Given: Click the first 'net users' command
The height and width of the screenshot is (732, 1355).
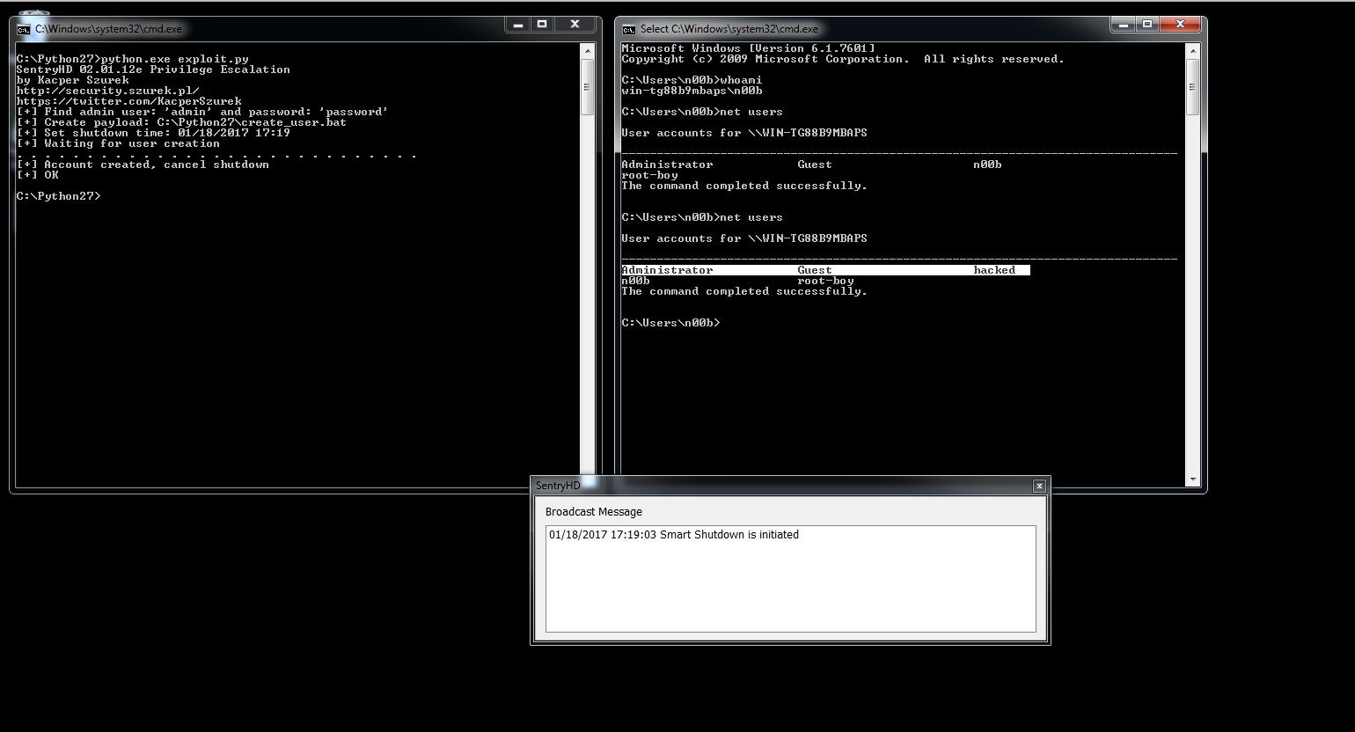Looking at the screenshot, I should [x=702, y=112].
